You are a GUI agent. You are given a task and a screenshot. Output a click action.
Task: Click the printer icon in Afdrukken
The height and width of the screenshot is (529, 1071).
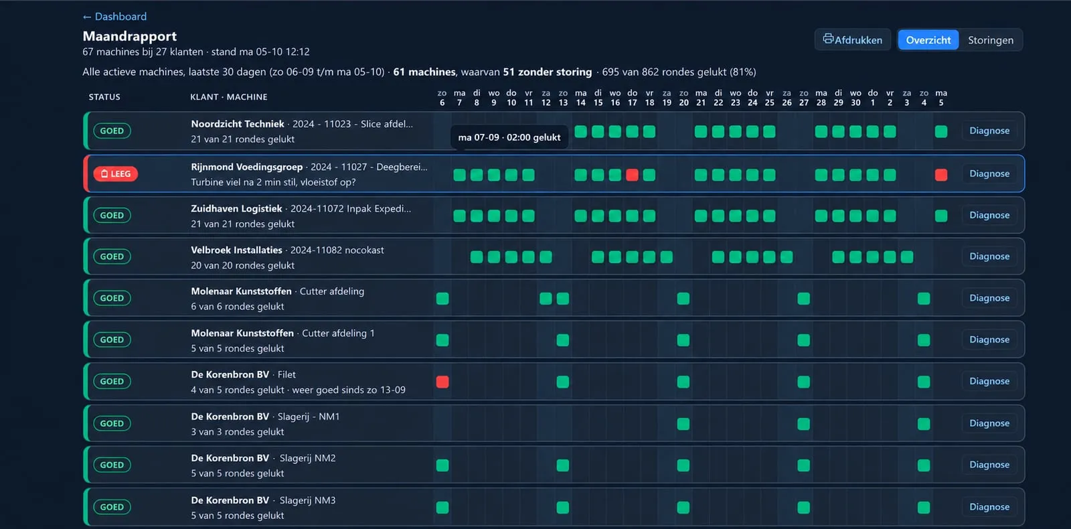point(828,39)
